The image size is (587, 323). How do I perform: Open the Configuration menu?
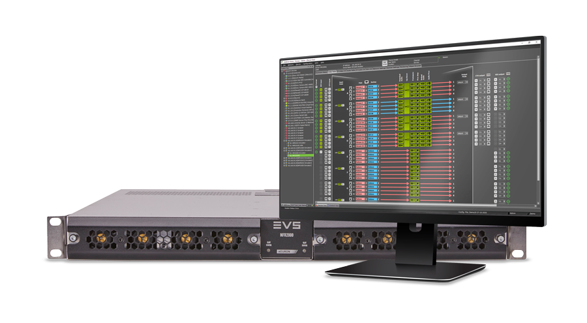point(308,63)
